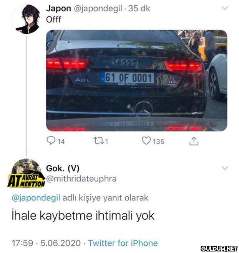Retweet the Japon tweet

(x=98, y=141)
